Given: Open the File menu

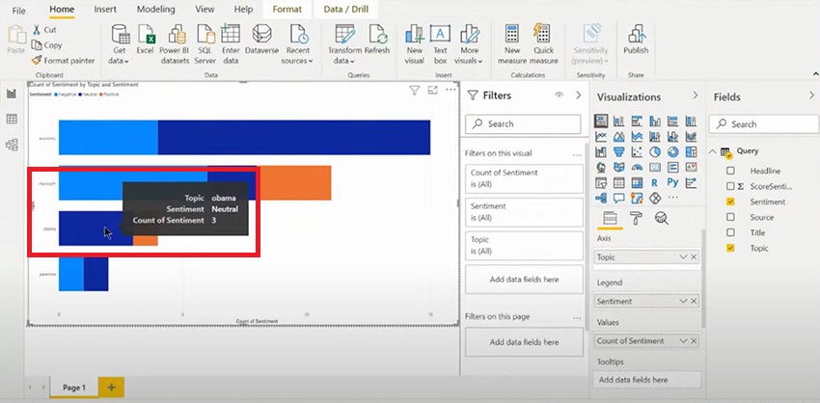Looking at the screenshot, I should 19,11.
